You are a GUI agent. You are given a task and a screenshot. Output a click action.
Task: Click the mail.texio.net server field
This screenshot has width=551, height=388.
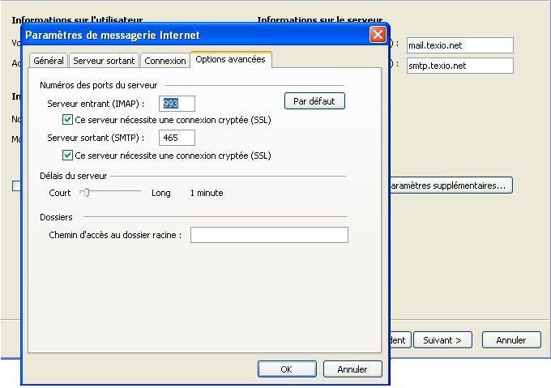click(x=459, y=45)
